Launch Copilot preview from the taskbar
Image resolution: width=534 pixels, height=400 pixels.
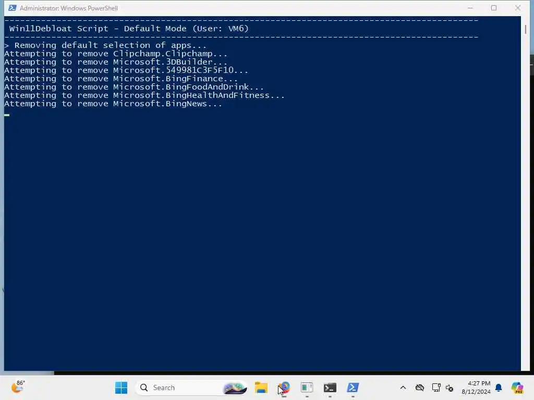[x=517, y=387]
